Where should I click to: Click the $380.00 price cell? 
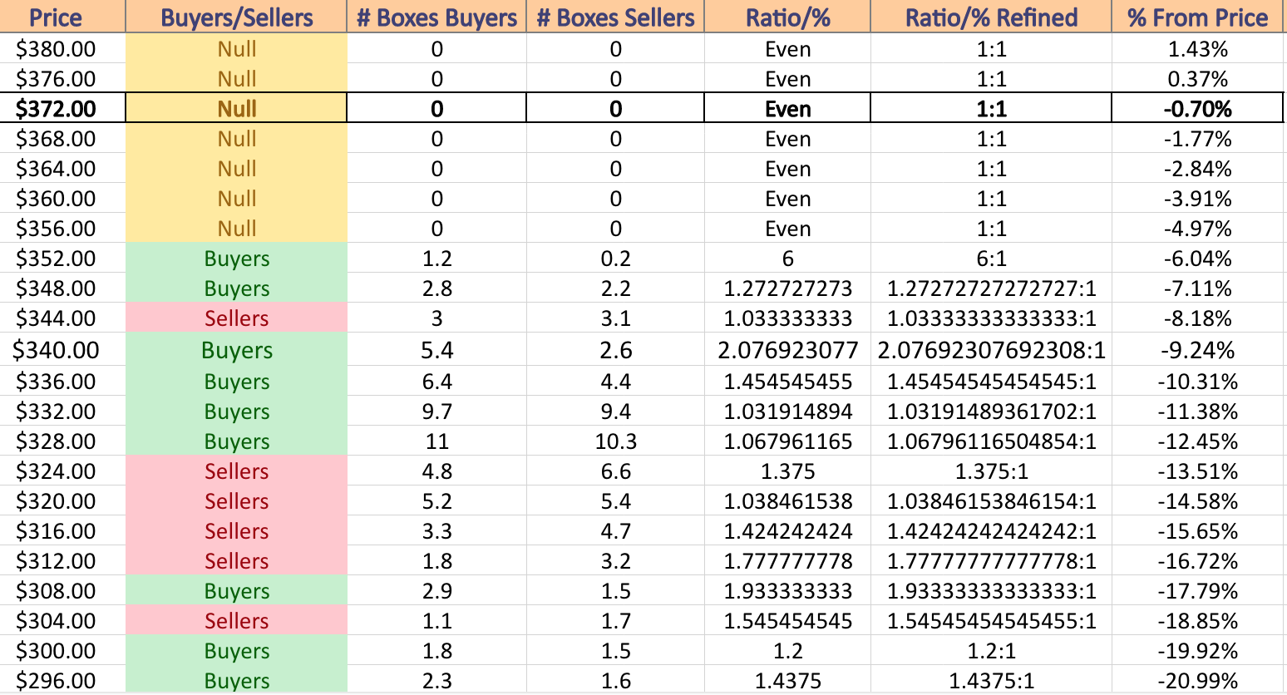tap(62, 49)
